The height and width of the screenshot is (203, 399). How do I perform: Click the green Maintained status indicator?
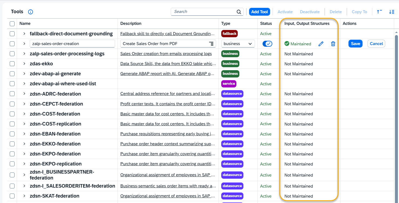298,44
